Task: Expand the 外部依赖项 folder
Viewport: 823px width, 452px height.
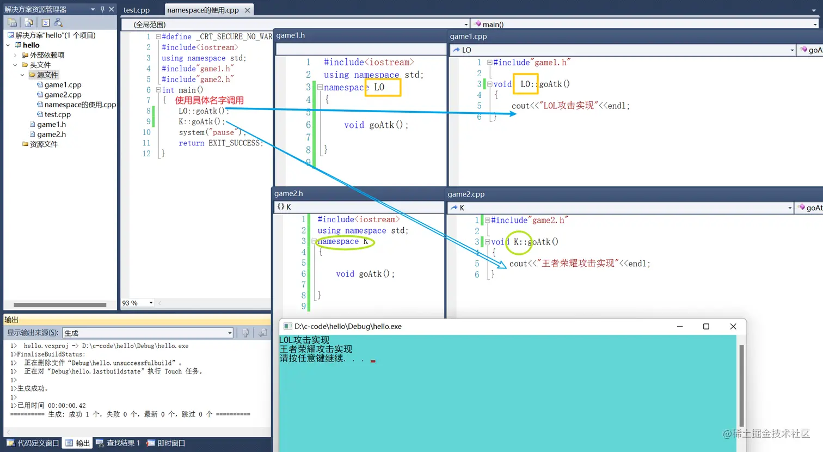Action: [x=15, y=55]
